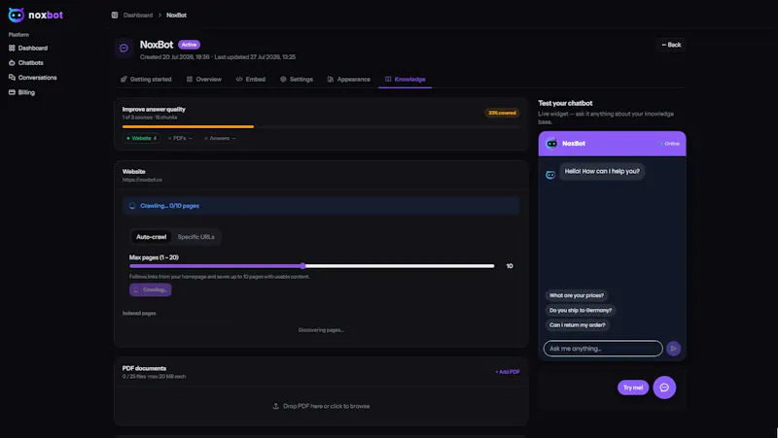The width and height of the screenshot is (778, 438).
Task: Select the What are your prices? suggestion
Action: click(576, 296)
